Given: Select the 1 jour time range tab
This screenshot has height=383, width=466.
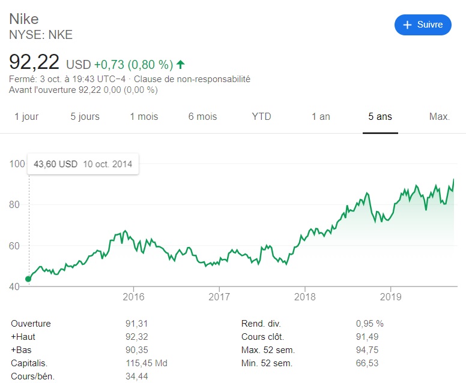Looking at the screenshot, I should click(26, 116).
